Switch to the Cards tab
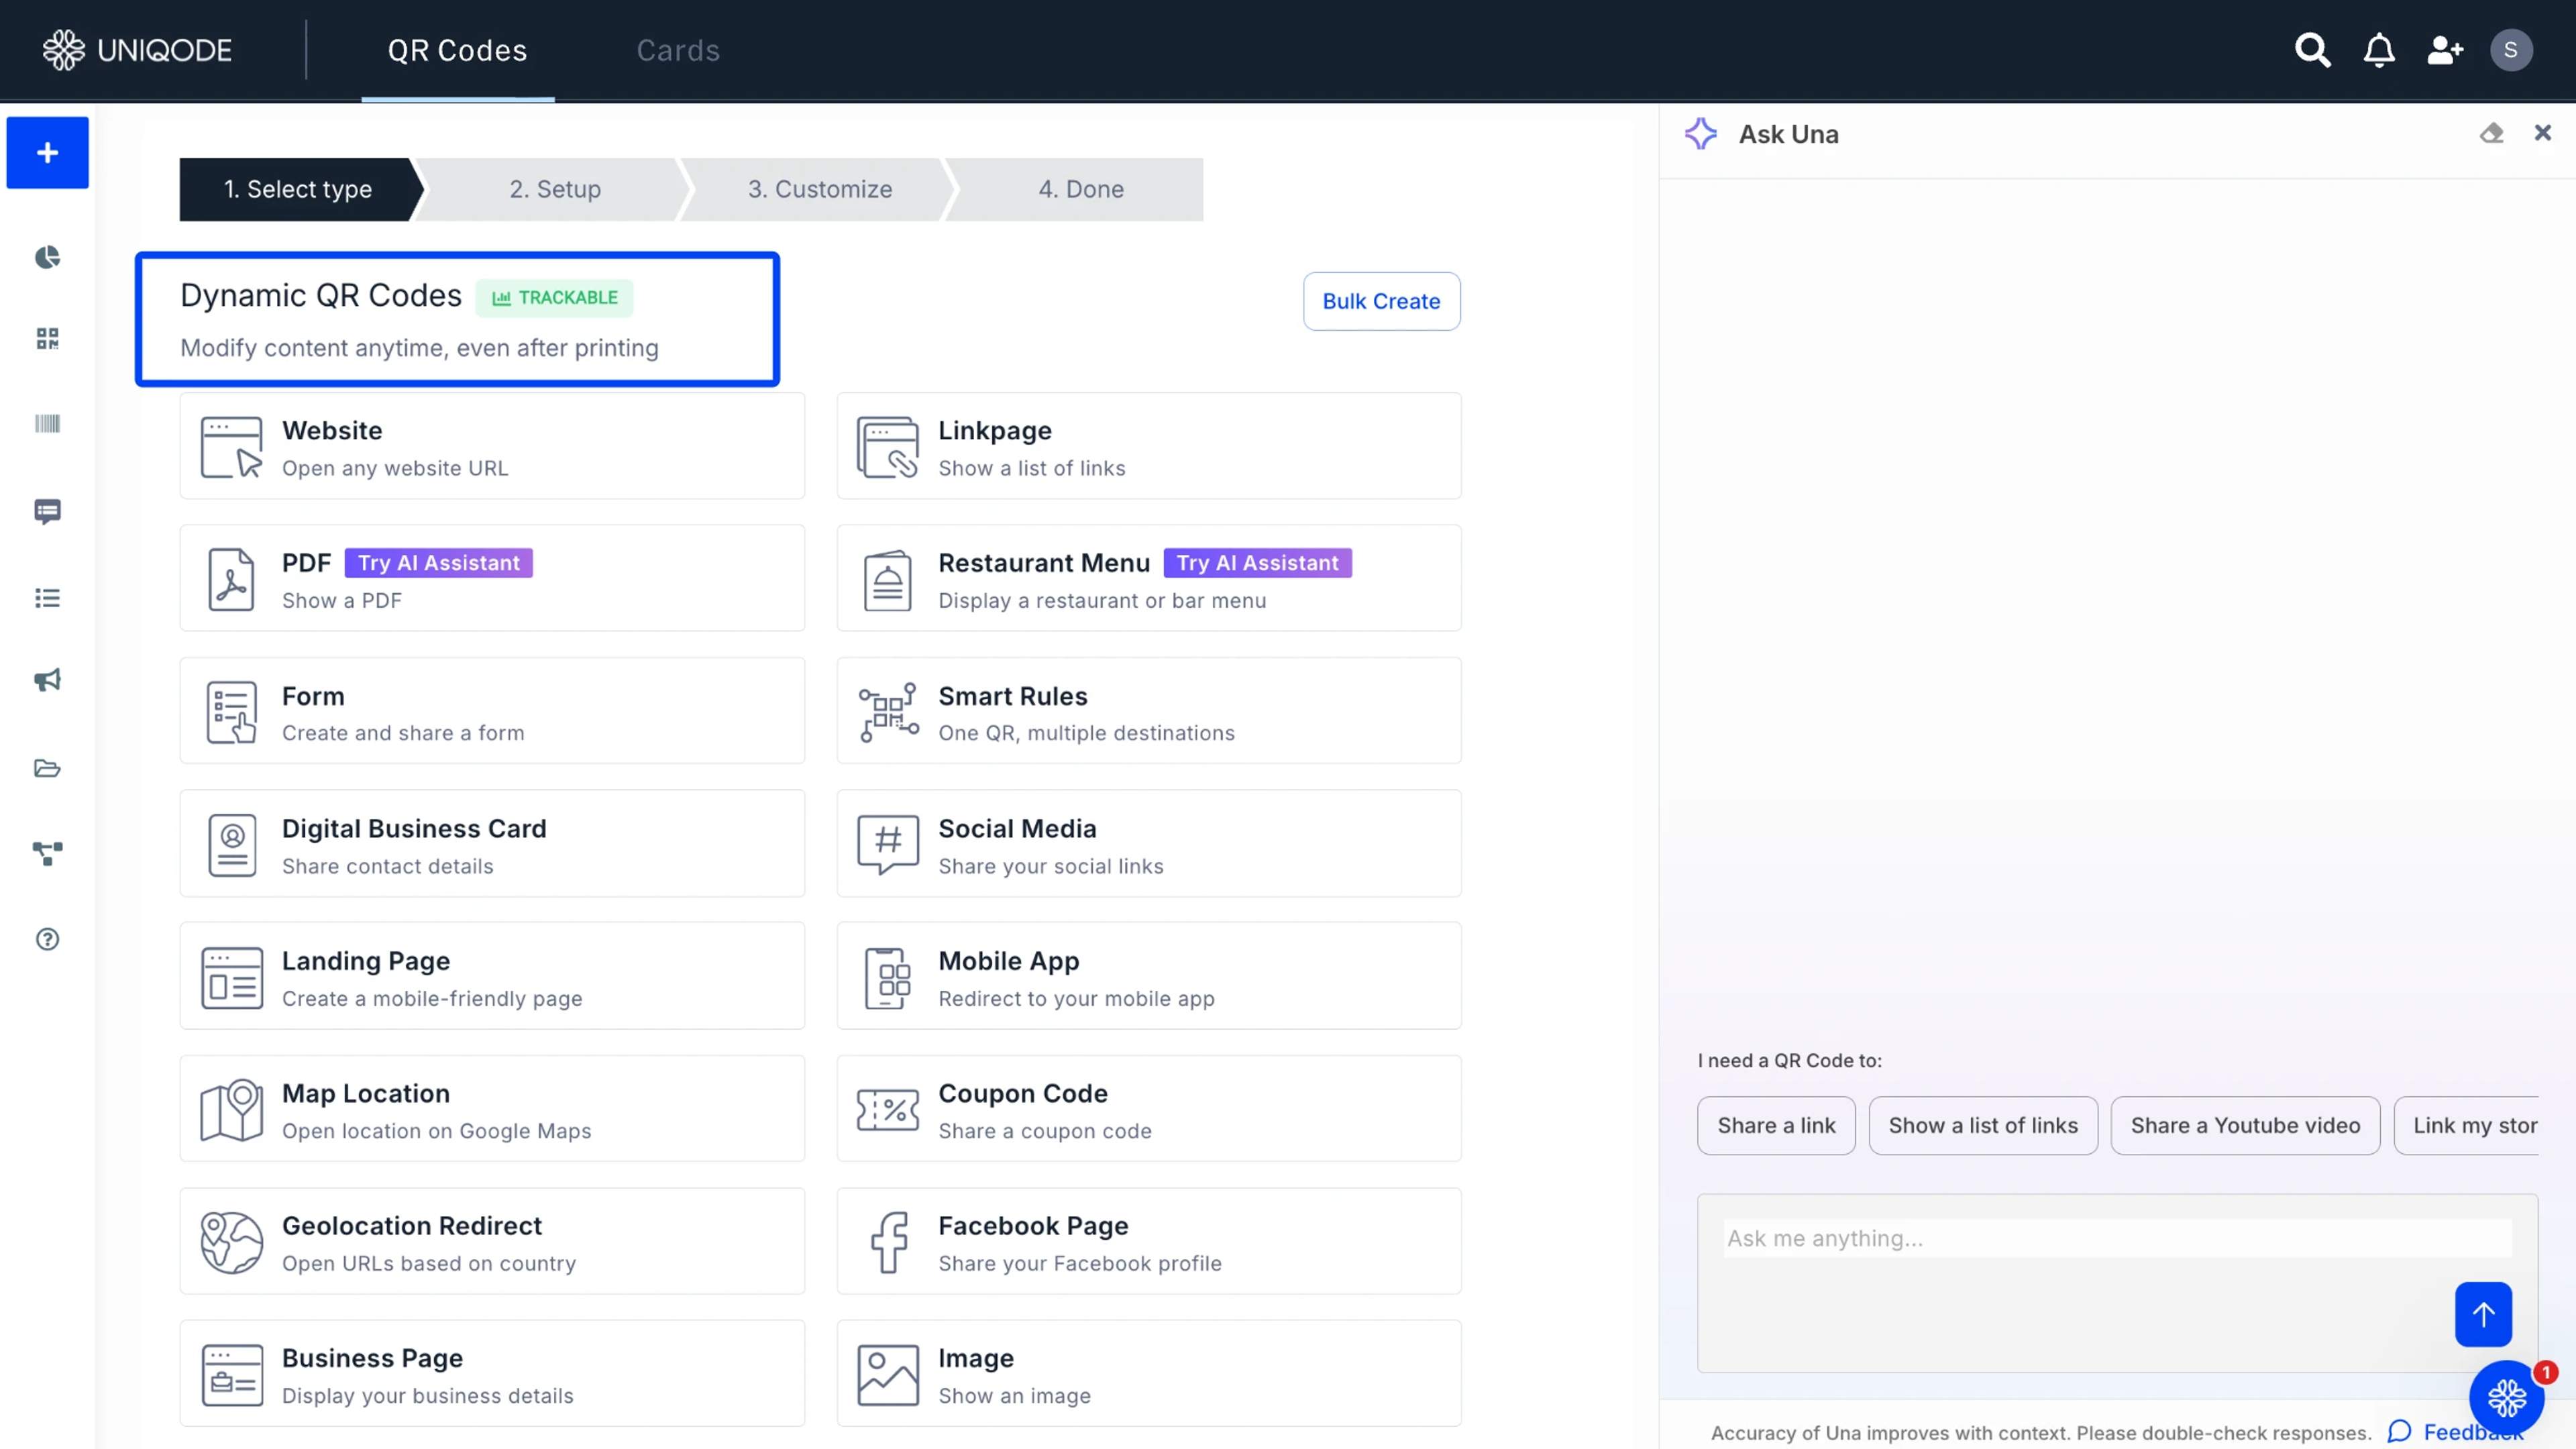This screenshot has width=2576, height=1449. coord(678,50)
